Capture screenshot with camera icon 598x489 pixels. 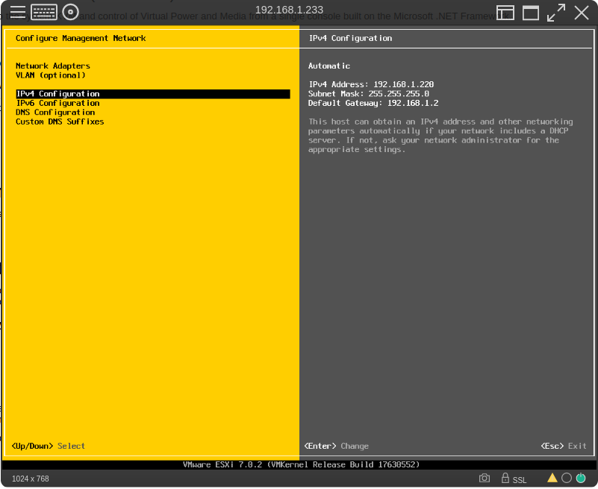pyautogui.click(x=485, y=479)
